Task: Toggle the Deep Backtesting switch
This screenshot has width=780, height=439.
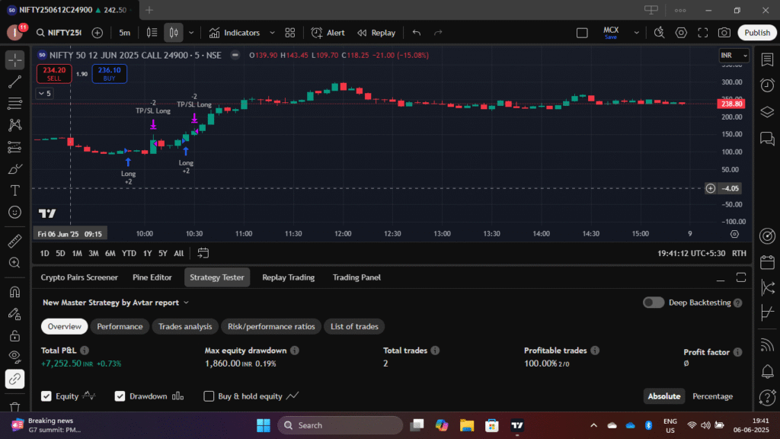Action: pos(653,303)
